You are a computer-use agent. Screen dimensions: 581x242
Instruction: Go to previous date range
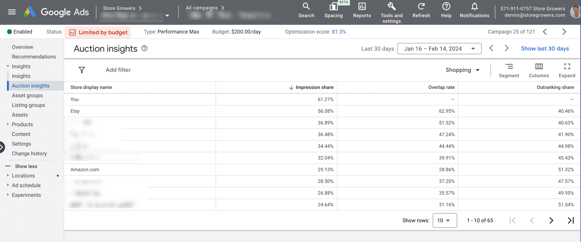click(x=491, y=48)
